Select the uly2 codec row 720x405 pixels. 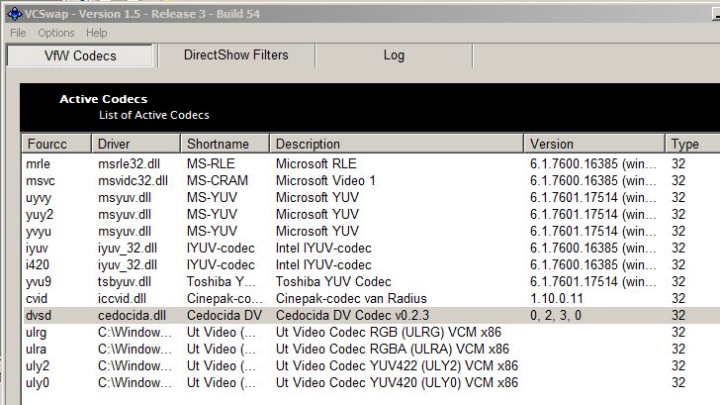pos(371,366)
